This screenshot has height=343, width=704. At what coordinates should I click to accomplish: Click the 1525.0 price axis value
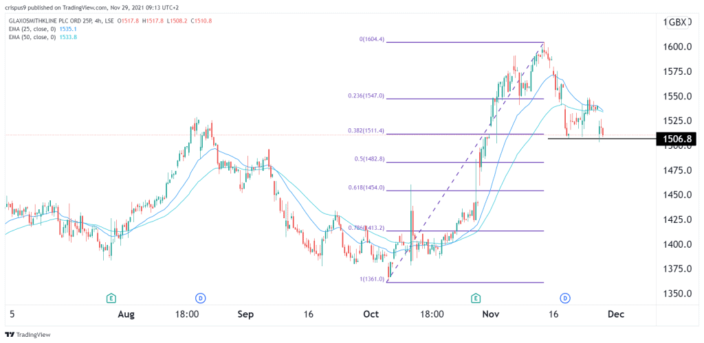pyautogui.click(x=676, y=121)
